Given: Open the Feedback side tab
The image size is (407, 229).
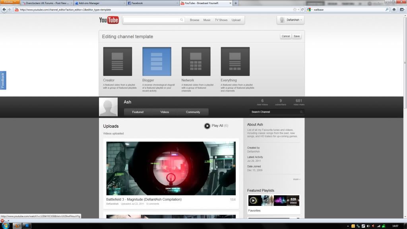Looking at the screenshot, I should tap(3, 80).
